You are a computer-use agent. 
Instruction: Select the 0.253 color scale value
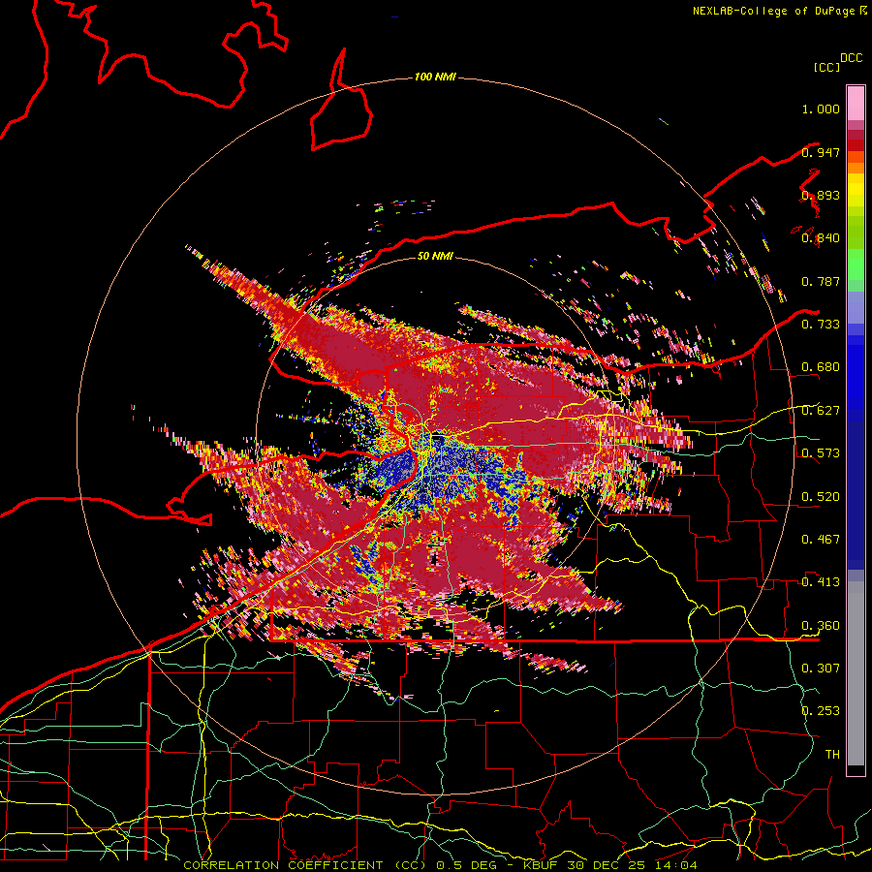[x=821, y=711]
